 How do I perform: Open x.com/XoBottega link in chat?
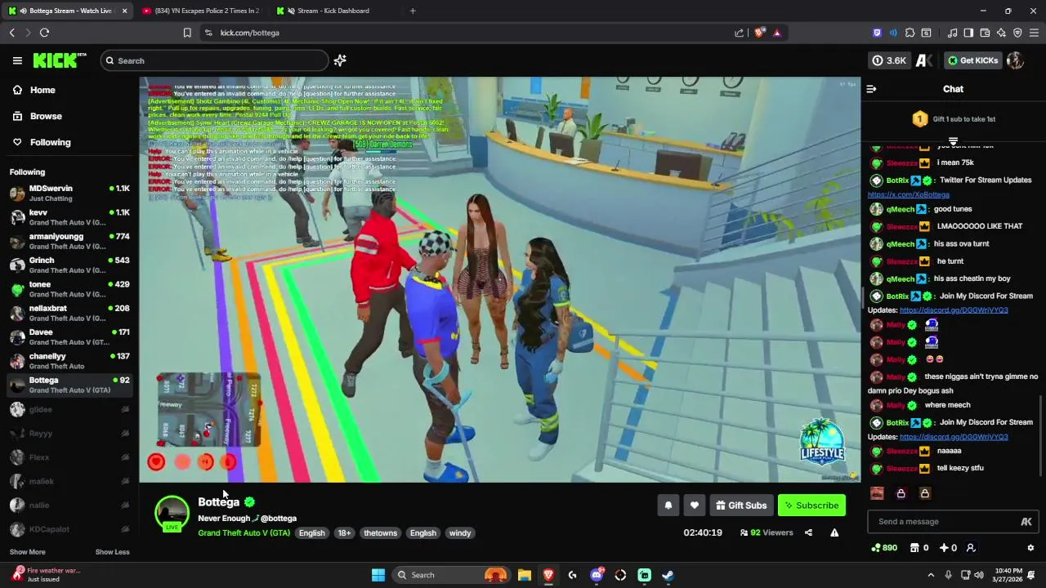(x=909, y=195)
